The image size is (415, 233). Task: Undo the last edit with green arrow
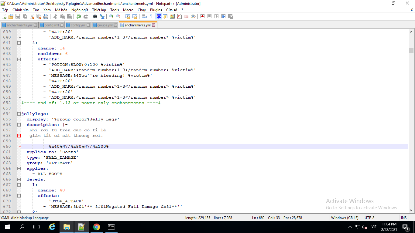pyautogui.click(x=79, y=16)
